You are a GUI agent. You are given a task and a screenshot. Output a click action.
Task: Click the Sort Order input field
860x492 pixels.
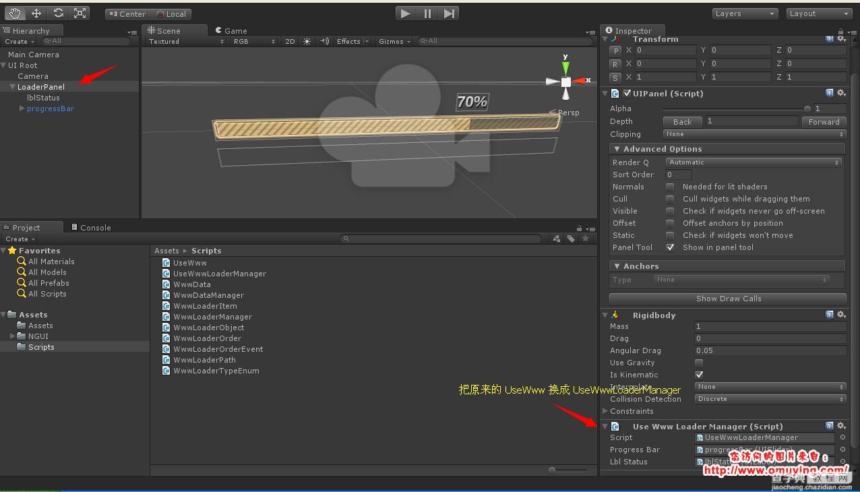coord(679,175)
